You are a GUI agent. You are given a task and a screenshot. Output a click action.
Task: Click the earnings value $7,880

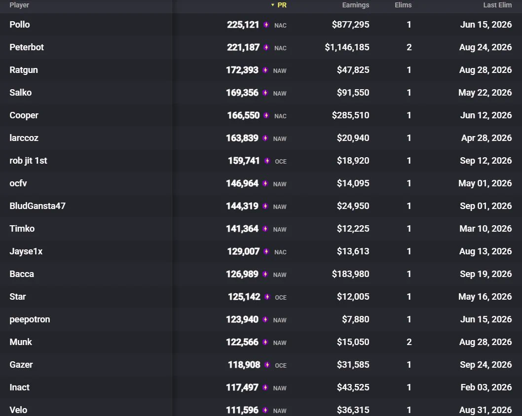point(356,319)
